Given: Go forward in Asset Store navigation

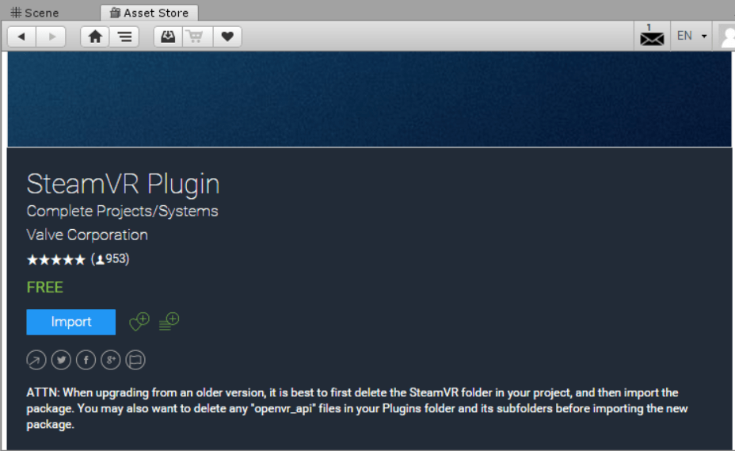Looking at the screenshot, I should click(x=51, y=36).
